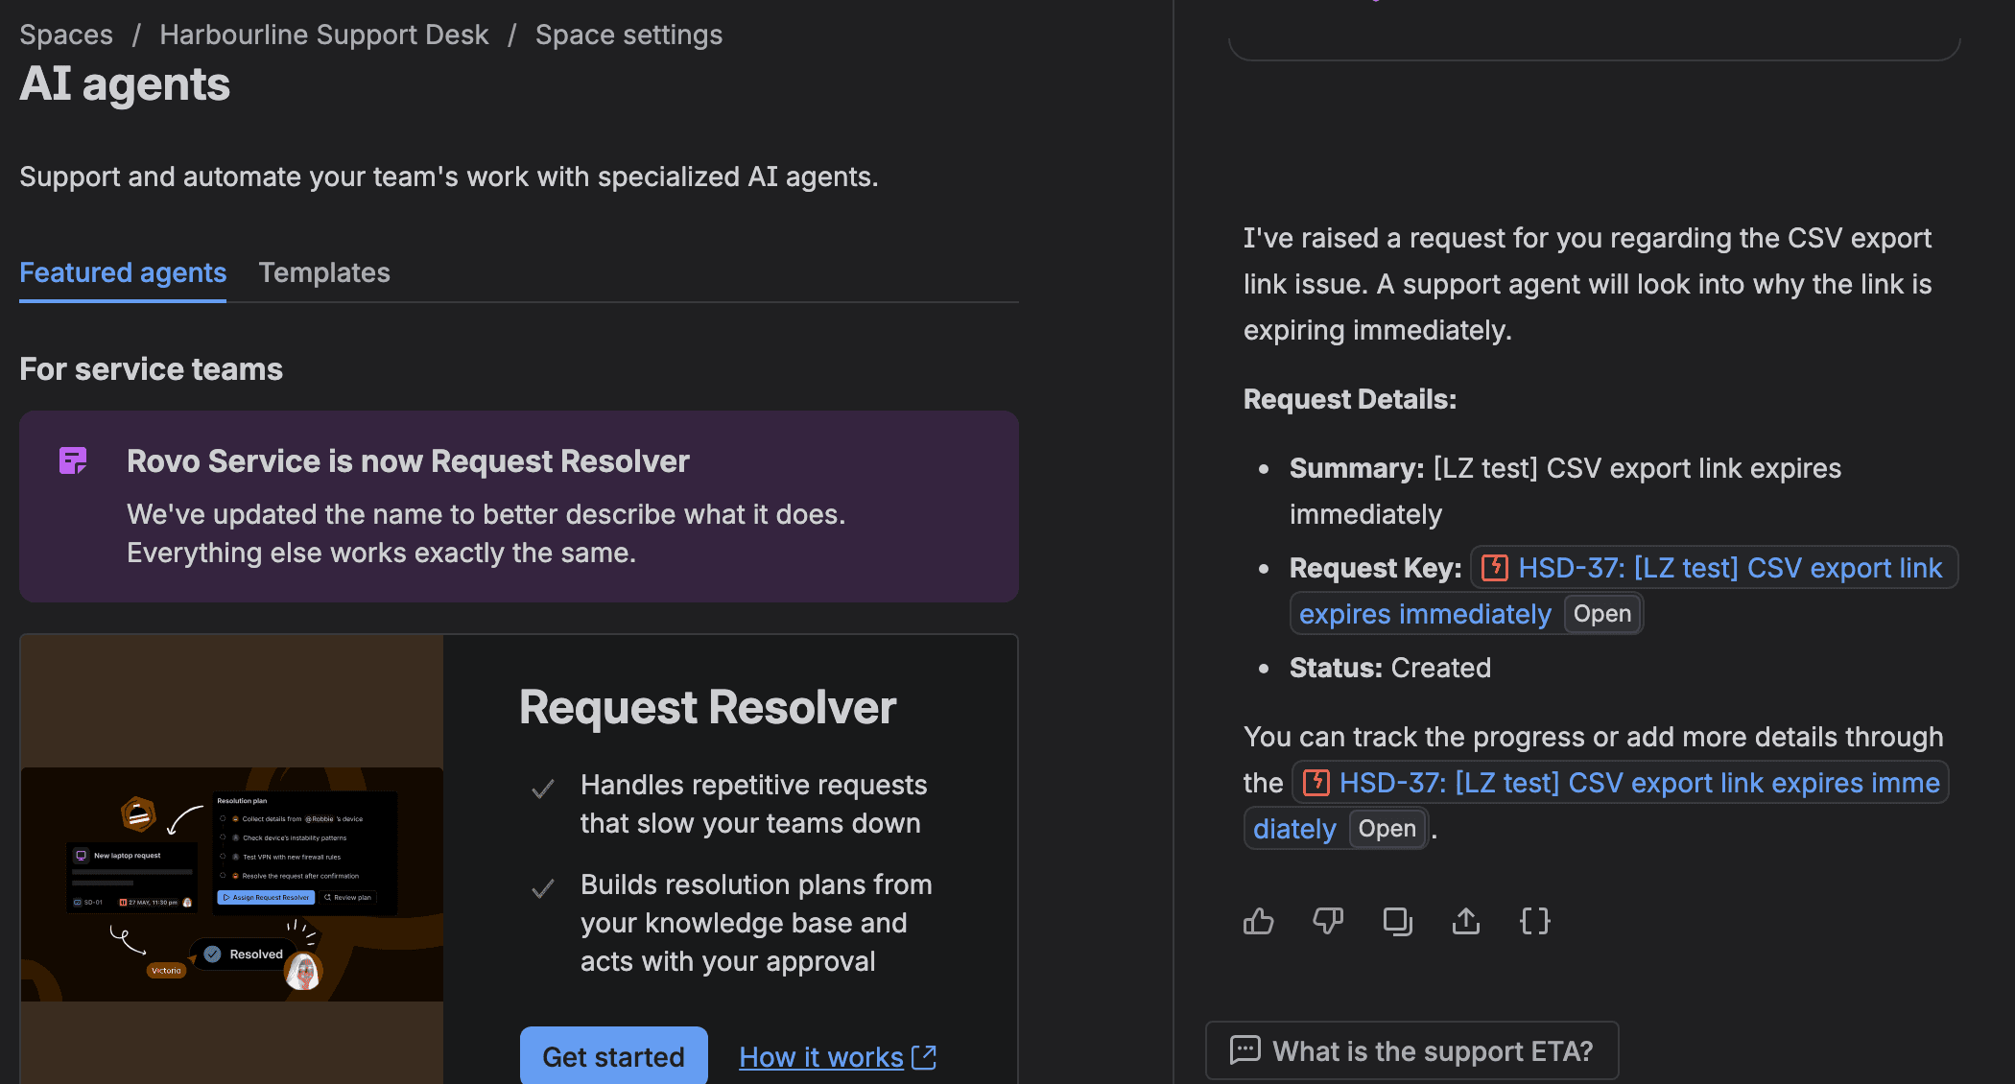Click the Request Resolver banner icon
Image resolution: width=2015 pixels, height=1084 pixels.
pos(73,460)
